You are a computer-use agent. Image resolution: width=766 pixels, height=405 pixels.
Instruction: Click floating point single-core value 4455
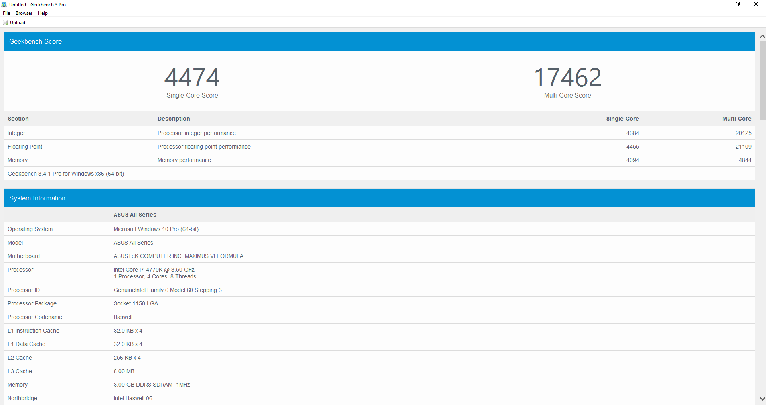632,147
